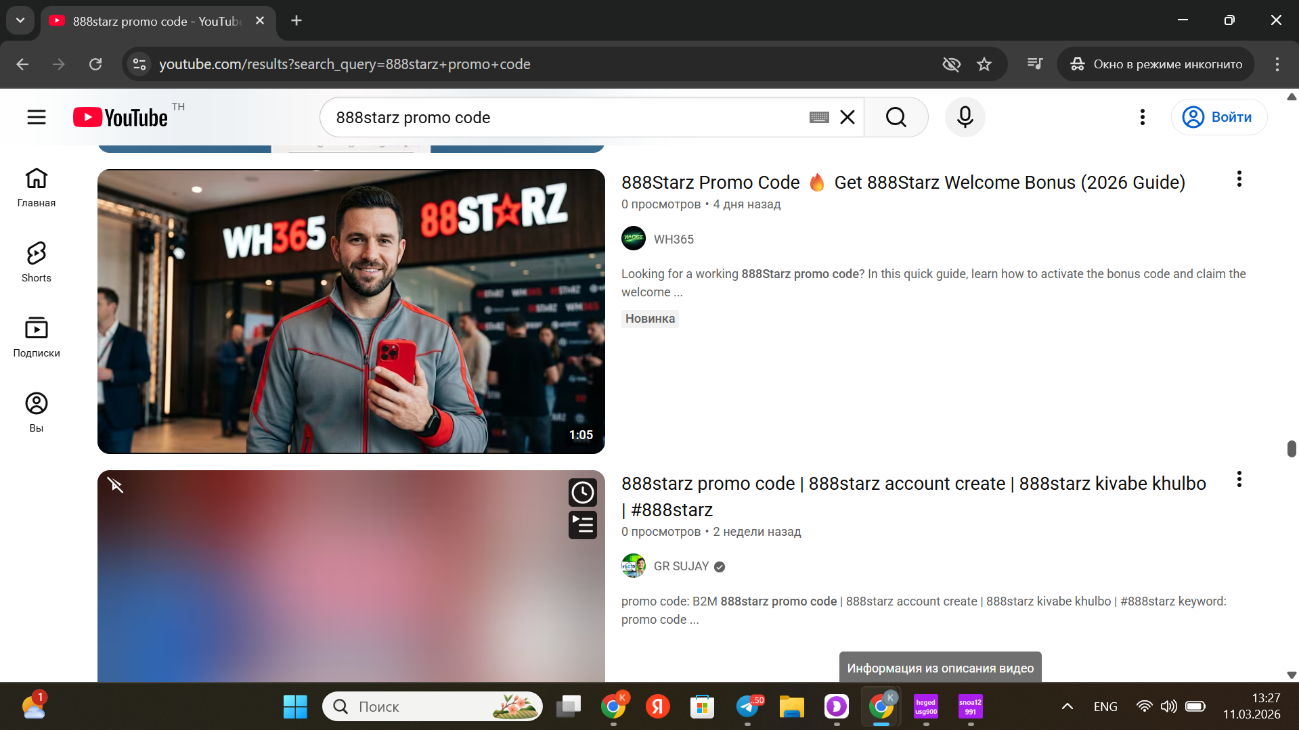Image resolution: width=1299 pixels, height=730 pixels.
Task: Open the Вы sidebar item
Action: tap(37, 413)
